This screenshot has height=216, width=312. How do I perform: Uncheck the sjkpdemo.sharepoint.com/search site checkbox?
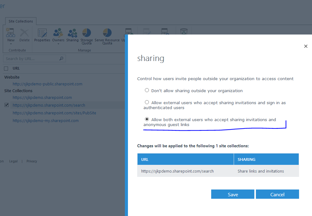(6, 105)
